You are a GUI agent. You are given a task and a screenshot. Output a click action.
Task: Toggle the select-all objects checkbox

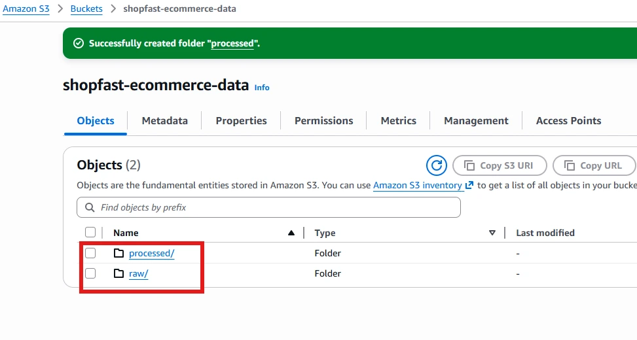pos(90,232)
